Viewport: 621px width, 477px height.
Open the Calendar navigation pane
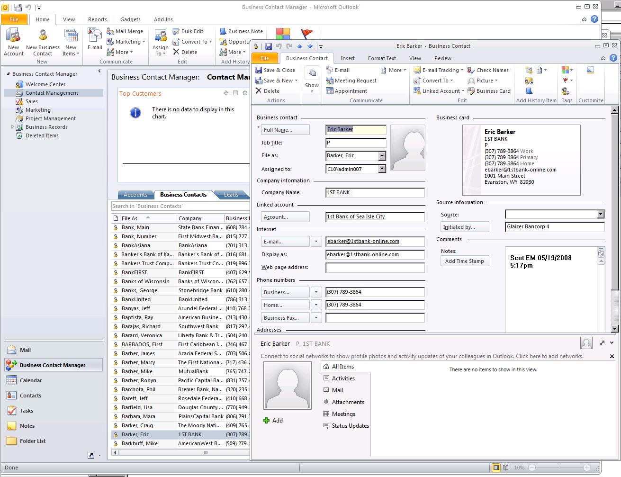(x=30, y=380)
